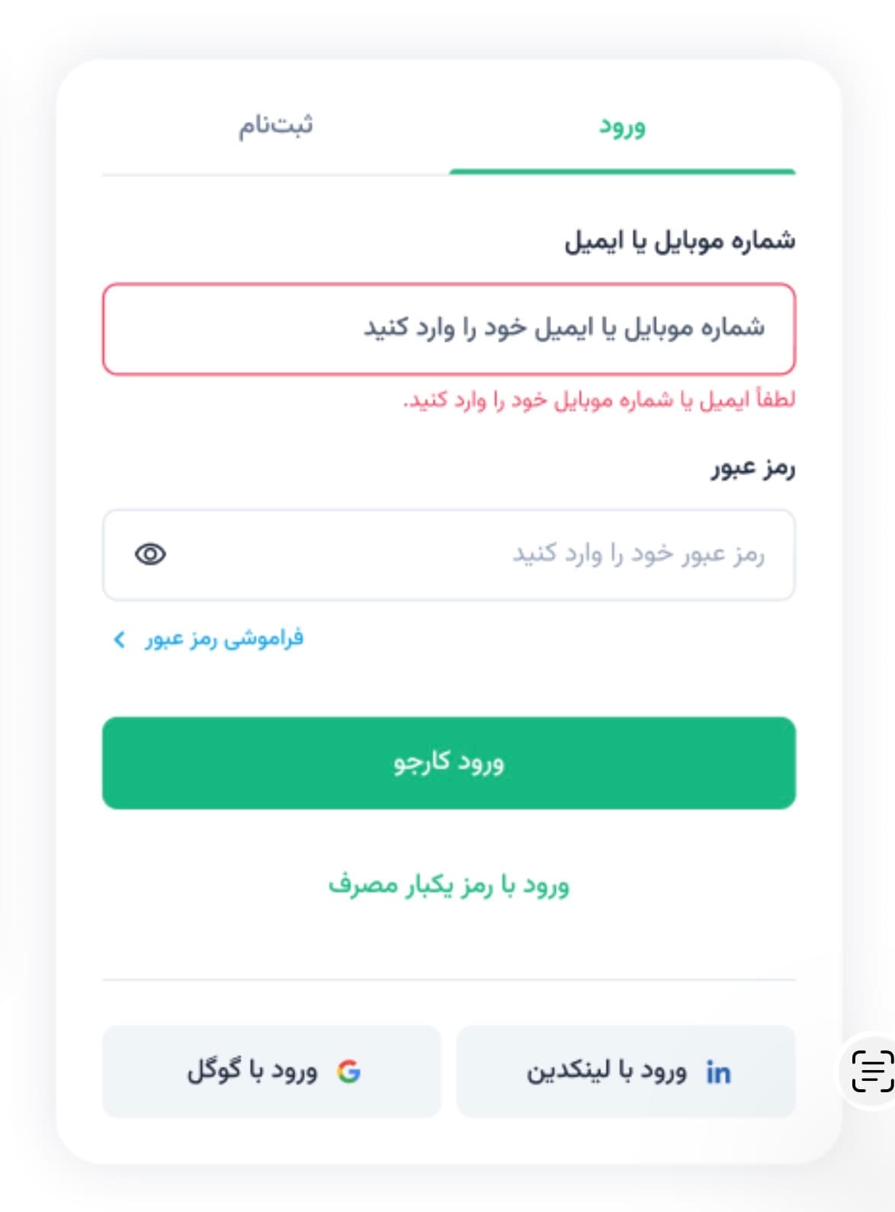Click the grey tab underline beneath ثبت‌نام

[275, 175]
